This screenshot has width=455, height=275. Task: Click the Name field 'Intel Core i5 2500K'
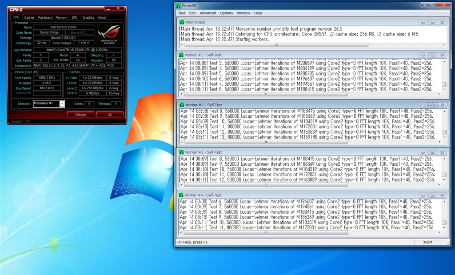(x=64, y=27)
